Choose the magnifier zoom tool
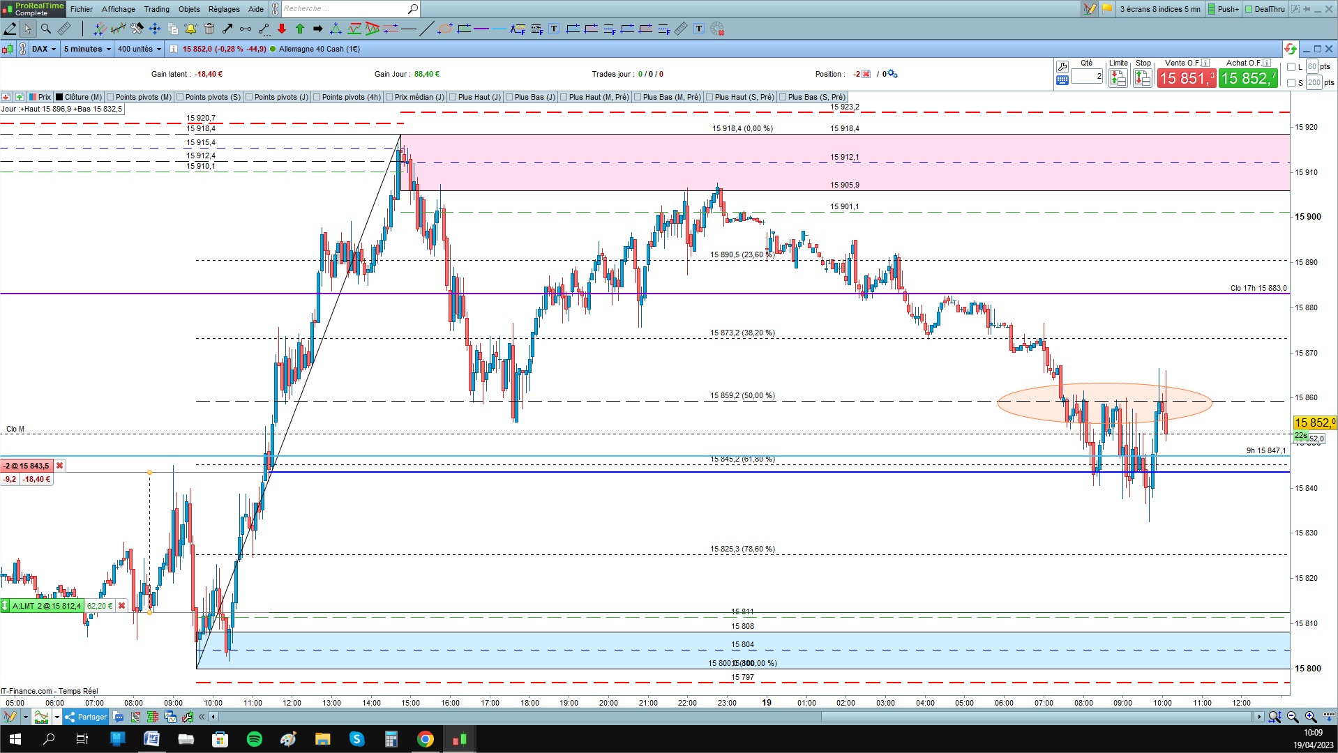This screenshot has width=1338, height=753. pos(46,29)
